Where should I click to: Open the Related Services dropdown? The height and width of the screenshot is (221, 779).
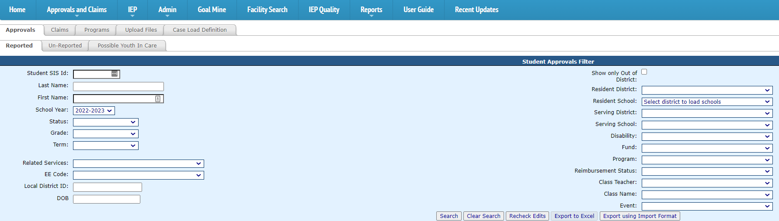click(x=138, y=163)
